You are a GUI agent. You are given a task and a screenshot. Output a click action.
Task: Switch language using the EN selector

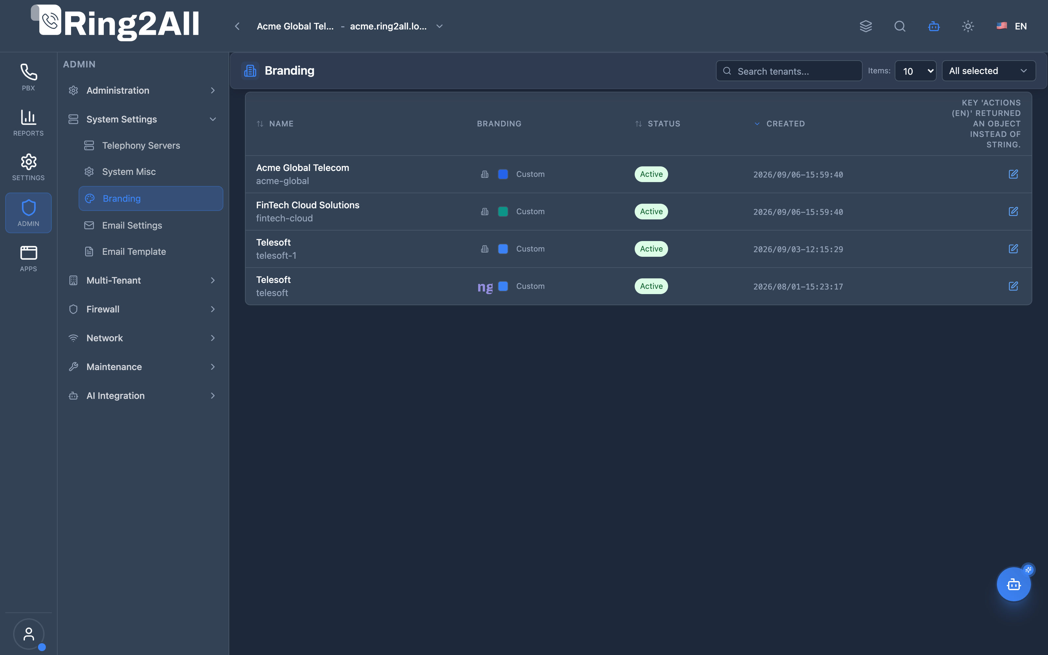1012,27
